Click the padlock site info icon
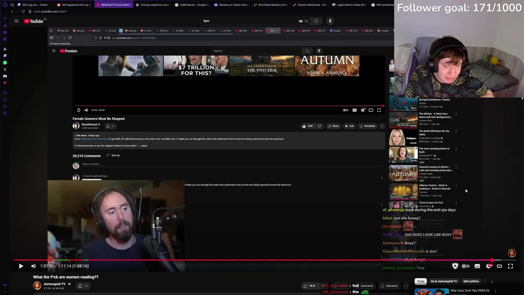Image resolution: width=524 pixels, height=295 pixels. [x=30, y=11]
